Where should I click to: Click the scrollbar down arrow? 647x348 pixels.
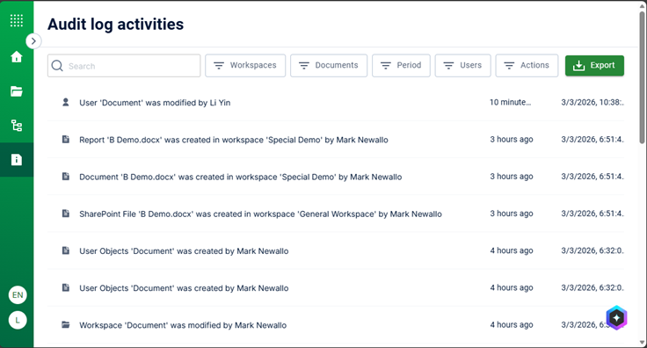[x=642, y=343]
